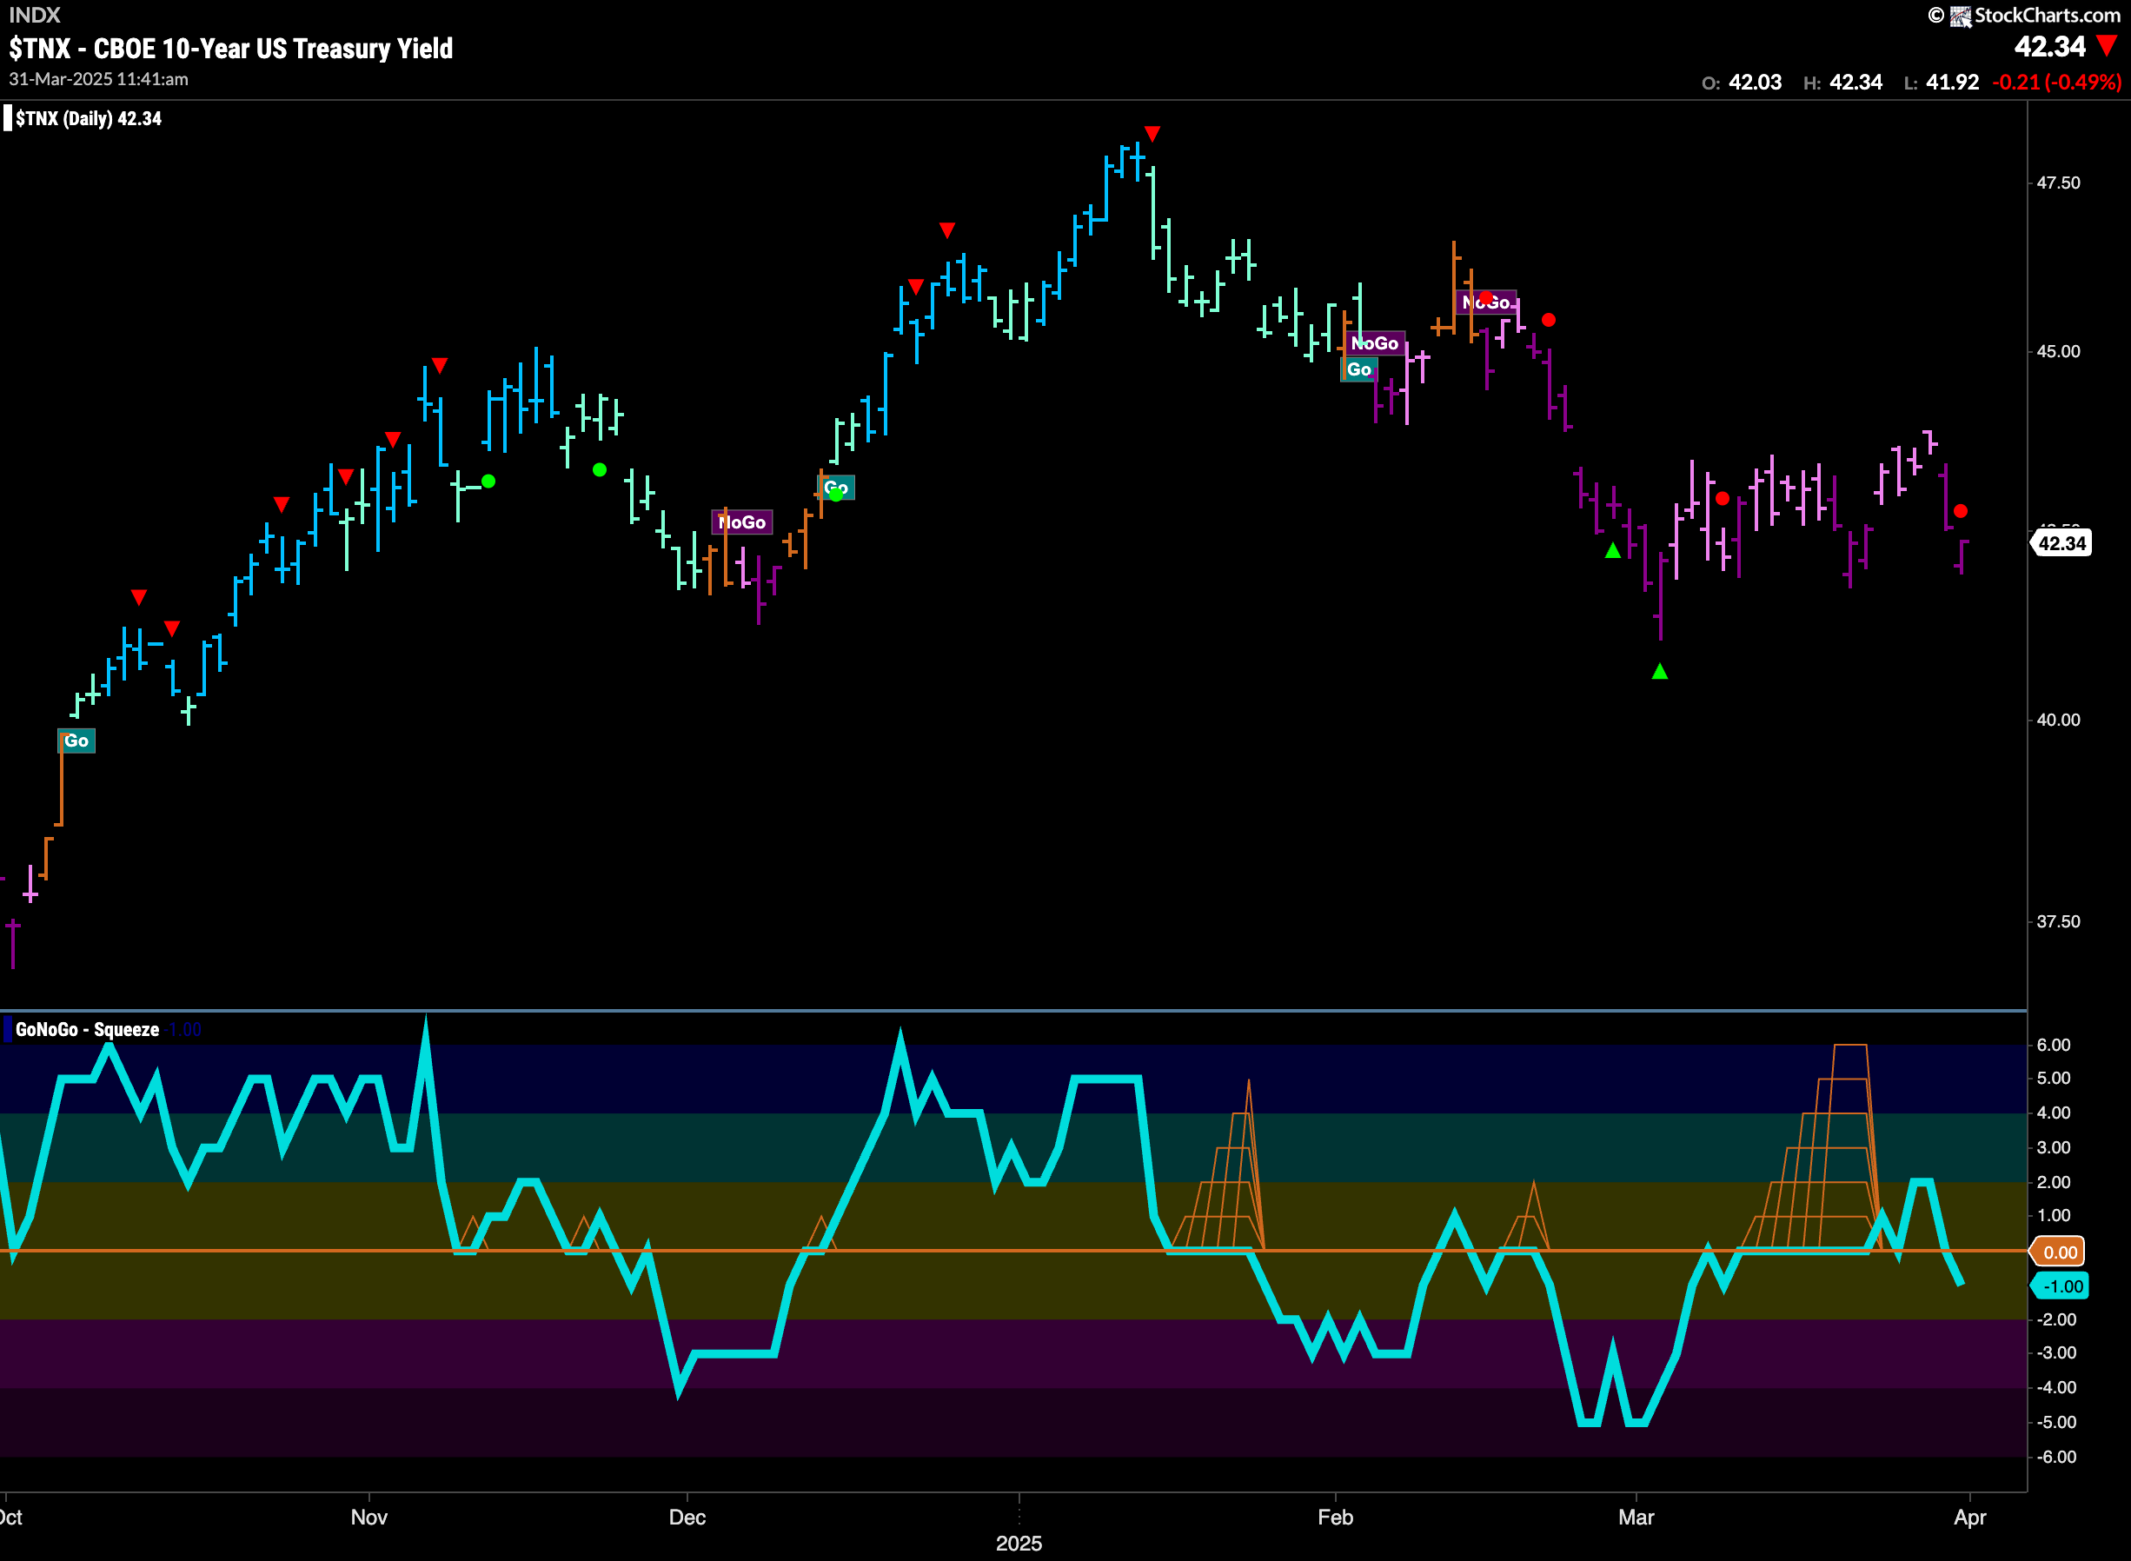This screenshot has height=1561, width=2131.
Task: Click the low value L: 41.92
Action: (x=1942, y=83)
